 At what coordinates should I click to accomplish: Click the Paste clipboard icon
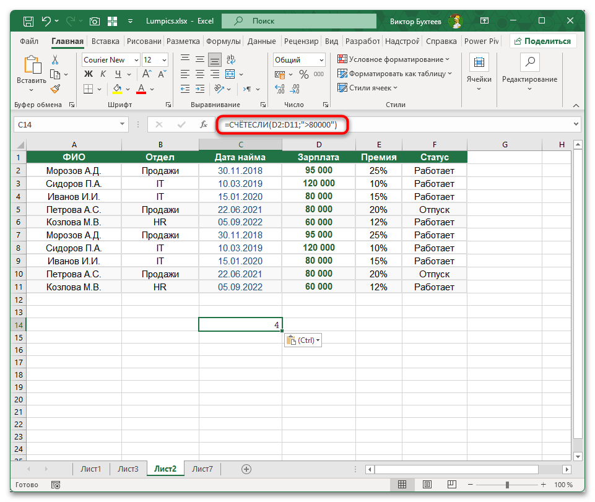coord(33,64)
